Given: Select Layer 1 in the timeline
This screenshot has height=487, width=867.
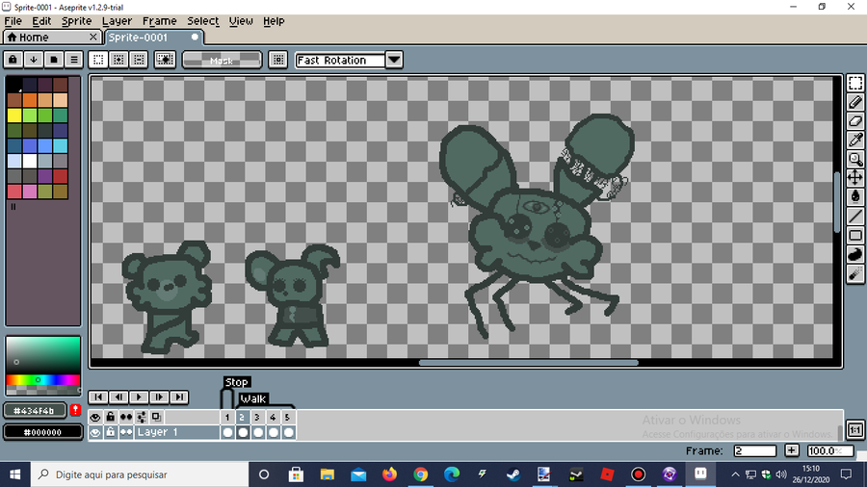Looking at the screenshot, I should [177, 432].
